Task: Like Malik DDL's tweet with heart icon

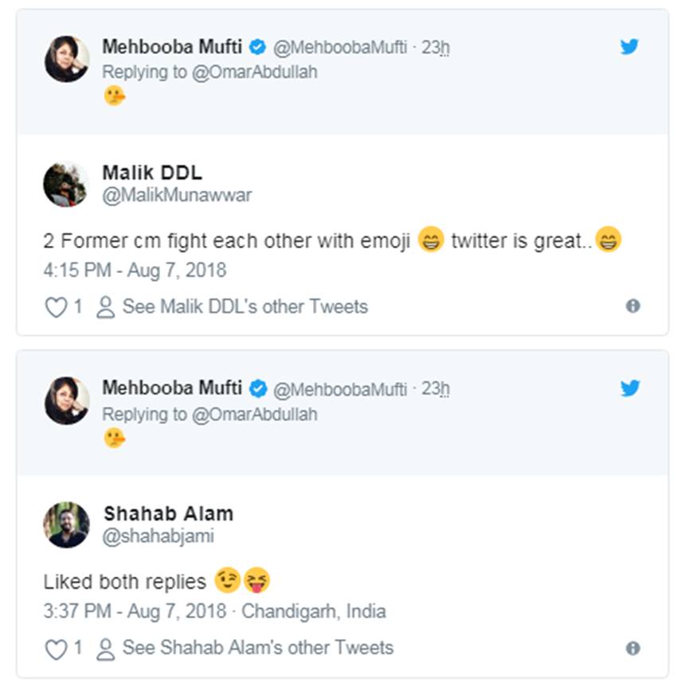Action: 55,307
